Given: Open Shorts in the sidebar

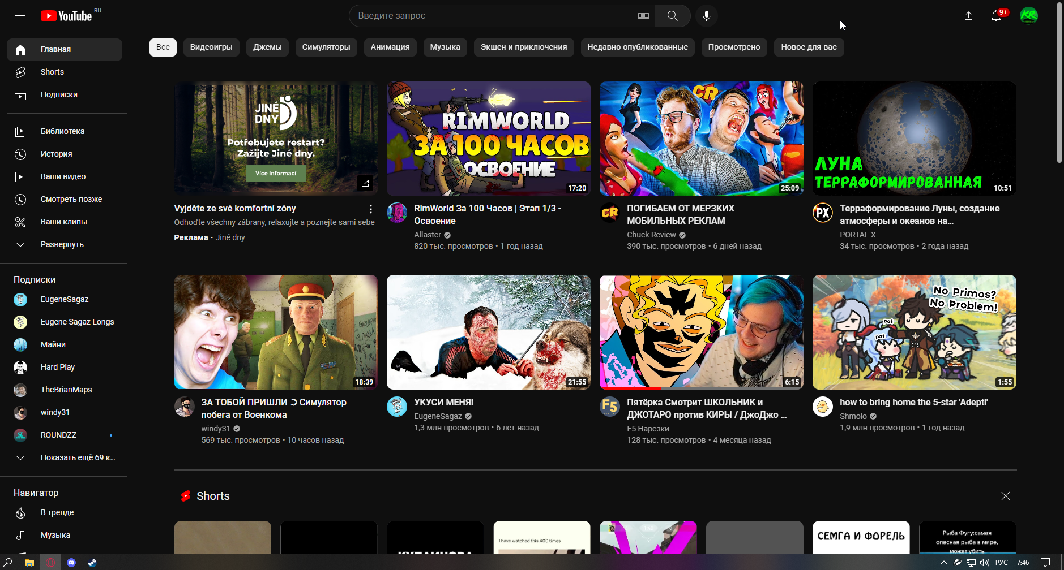Looking at the screenshot, I should tap(65, 72).
